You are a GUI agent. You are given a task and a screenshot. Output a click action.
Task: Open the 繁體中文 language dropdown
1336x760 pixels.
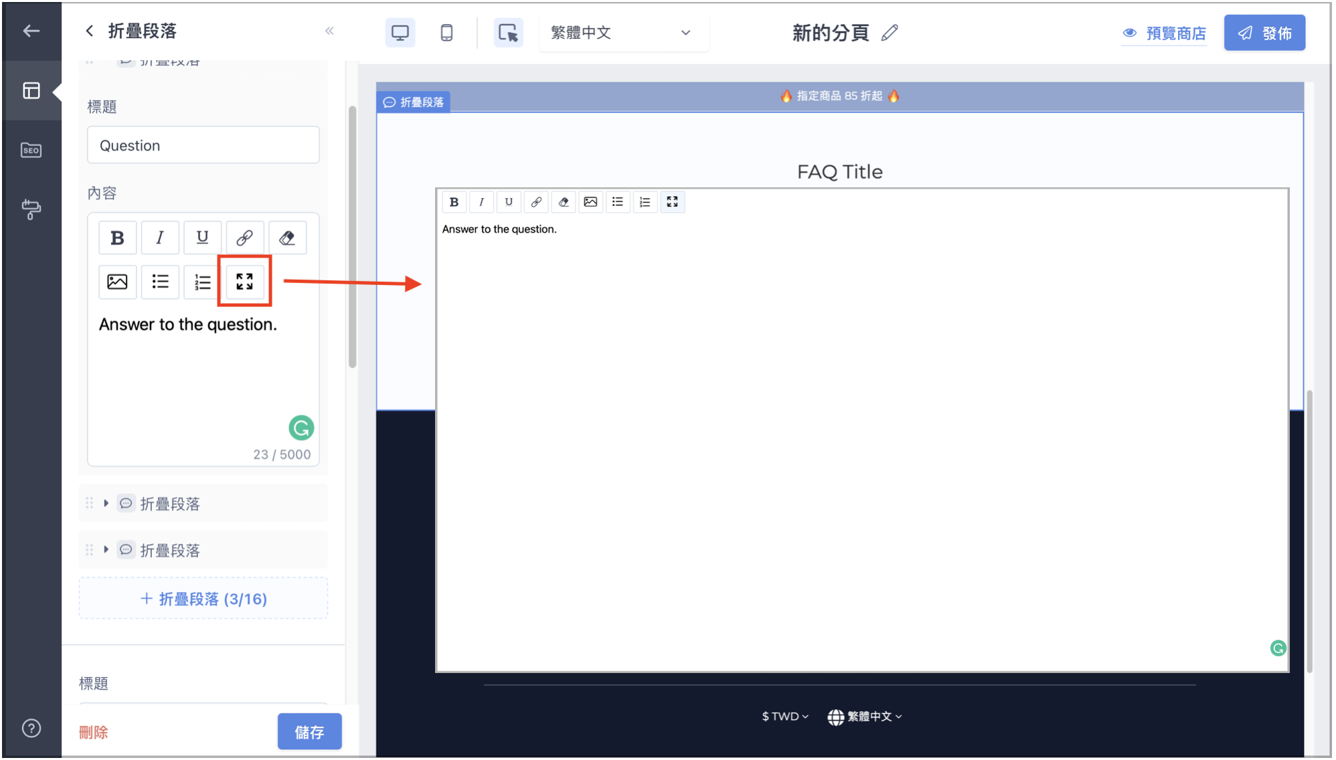(623, 32)
